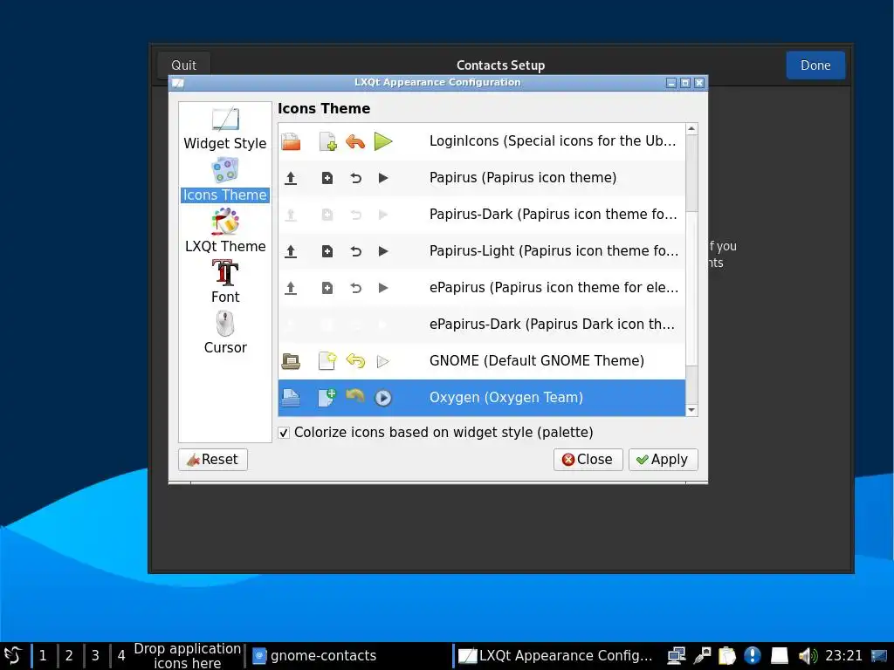Open the network tray icon
Image resolution: width=894 pixels, height=670 pixels.
coord(677,656)
